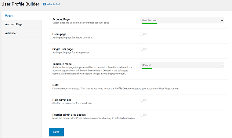Click the Template mode setting label
Screen dimensions: 232x138
(x=62, y=64)
